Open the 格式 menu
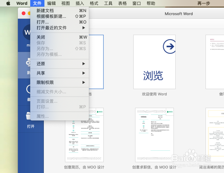 click(94, 3)
